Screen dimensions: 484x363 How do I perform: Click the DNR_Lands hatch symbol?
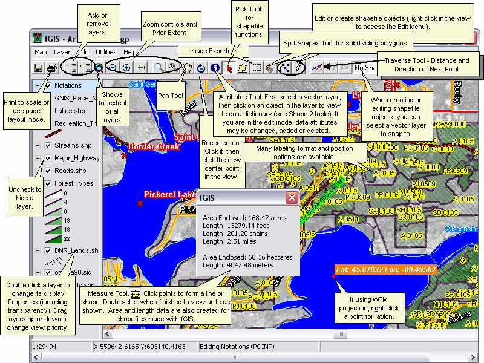tap(53, 262)
